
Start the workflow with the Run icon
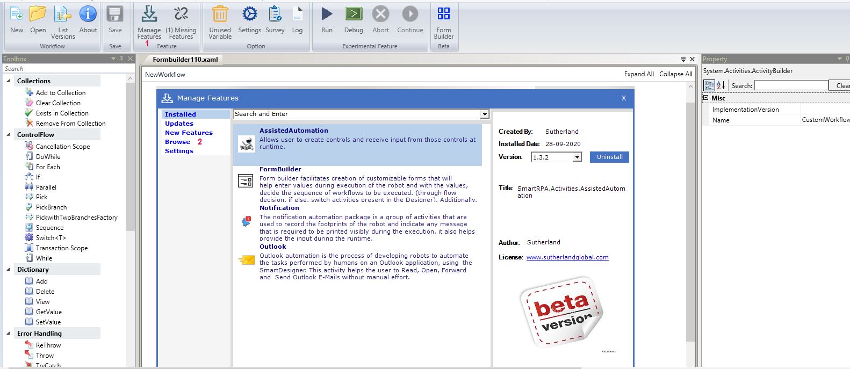(x=327, y=15)
